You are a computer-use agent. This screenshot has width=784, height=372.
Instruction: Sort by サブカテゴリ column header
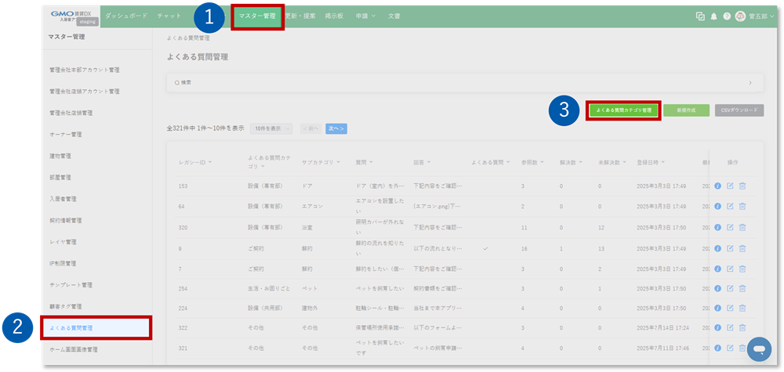click(321, 162)
